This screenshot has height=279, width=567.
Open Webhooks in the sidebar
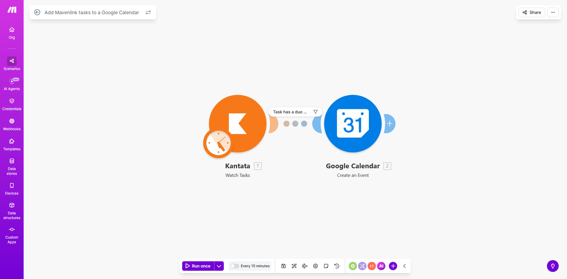click(12, 125)
